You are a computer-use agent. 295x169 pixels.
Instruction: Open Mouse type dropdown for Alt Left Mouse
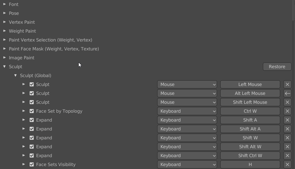[x=187, y=93]
